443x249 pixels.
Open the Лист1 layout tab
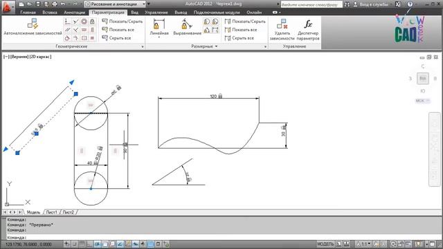click(51, 212)
